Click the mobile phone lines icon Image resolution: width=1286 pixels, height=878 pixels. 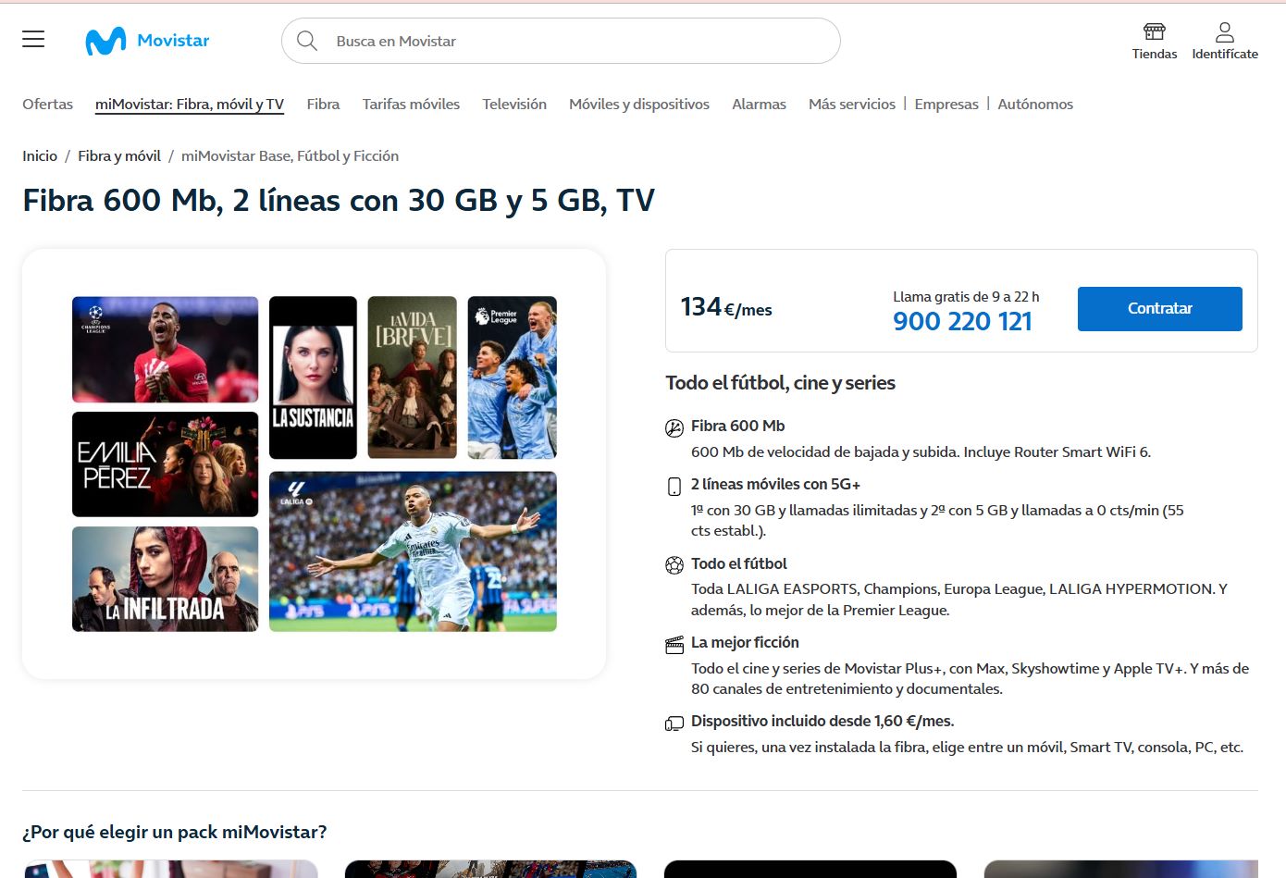tap(674, 486)
